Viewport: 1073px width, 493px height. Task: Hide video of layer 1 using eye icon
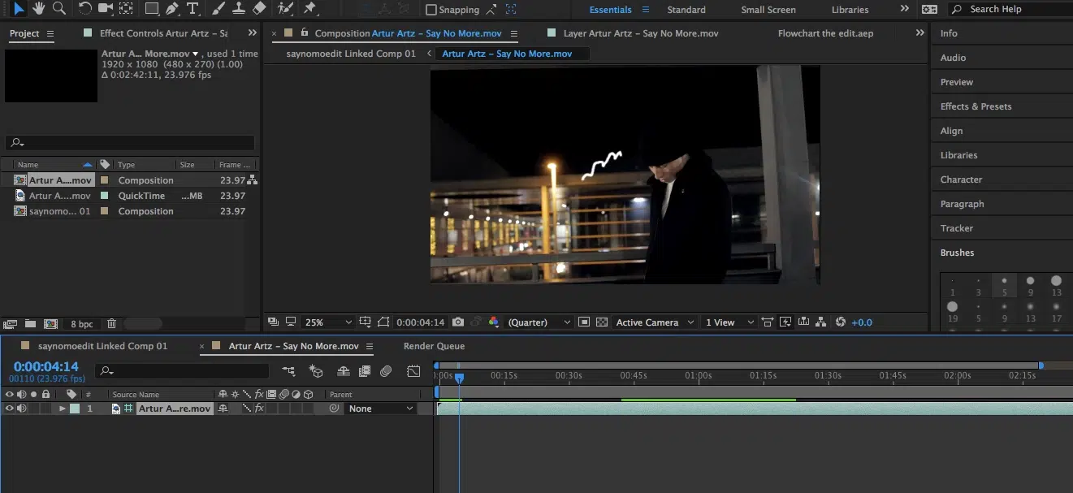point(10,409)
